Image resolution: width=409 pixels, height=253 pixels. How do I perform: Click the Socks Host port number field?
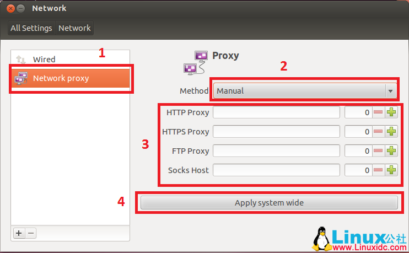coord(358,170)
